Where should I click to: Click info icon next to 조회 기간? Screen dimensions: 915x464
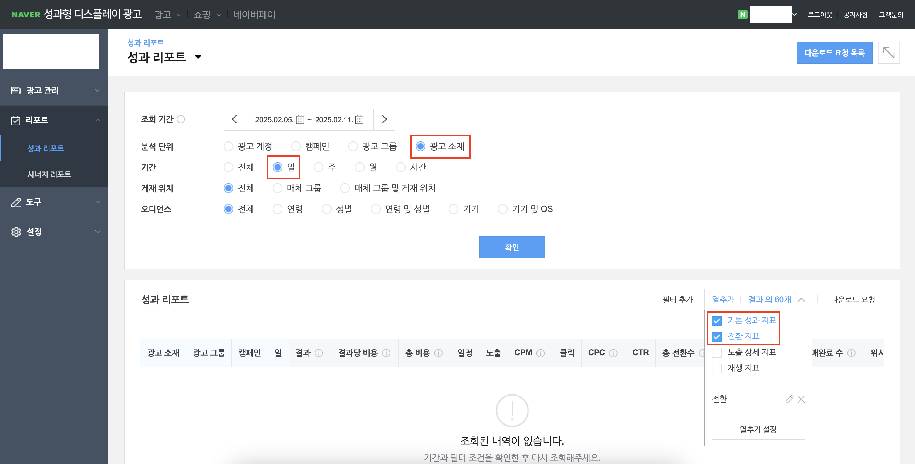coord(181,119)
